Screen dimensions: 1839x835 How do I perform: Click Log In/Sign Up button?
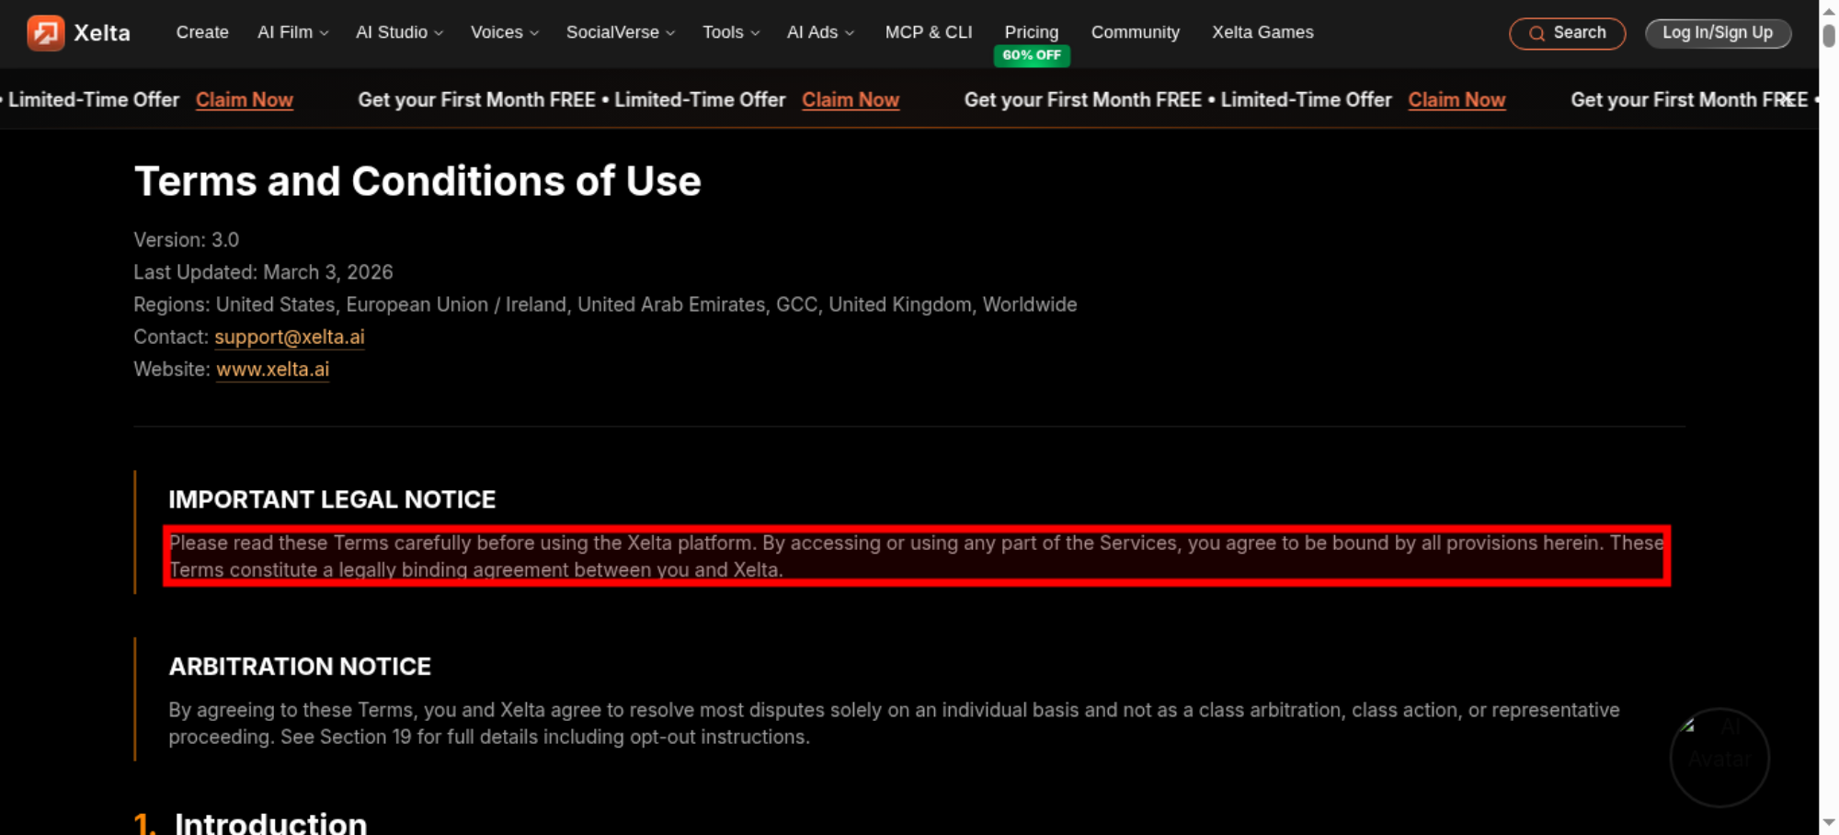point(1718,33)
